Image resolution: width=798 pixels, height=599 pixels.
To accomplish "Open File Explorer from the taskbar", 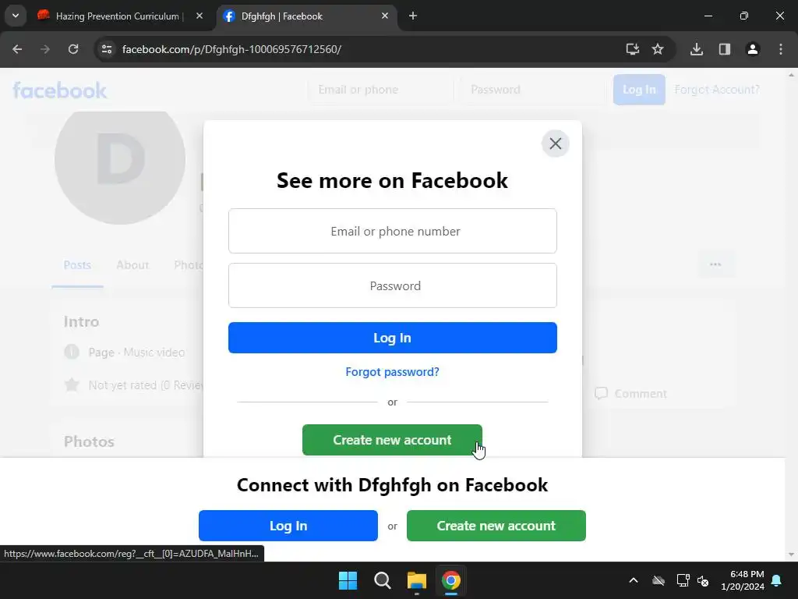I will pyautogui.click(x=416, y=580).
